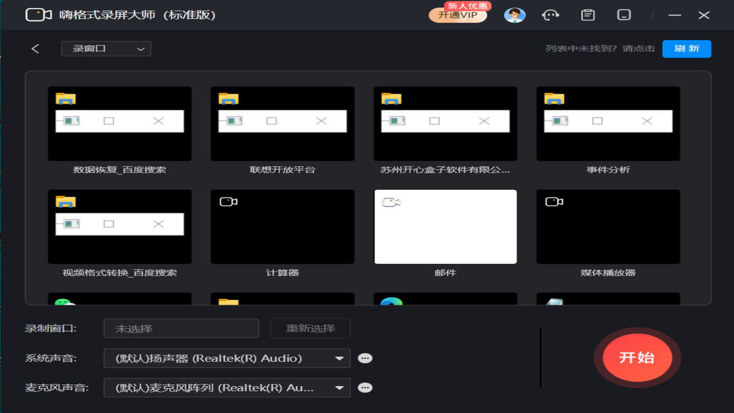Click the 开通VIP button
This screenshot has width=734, height=413.
[x=458, y=15]
